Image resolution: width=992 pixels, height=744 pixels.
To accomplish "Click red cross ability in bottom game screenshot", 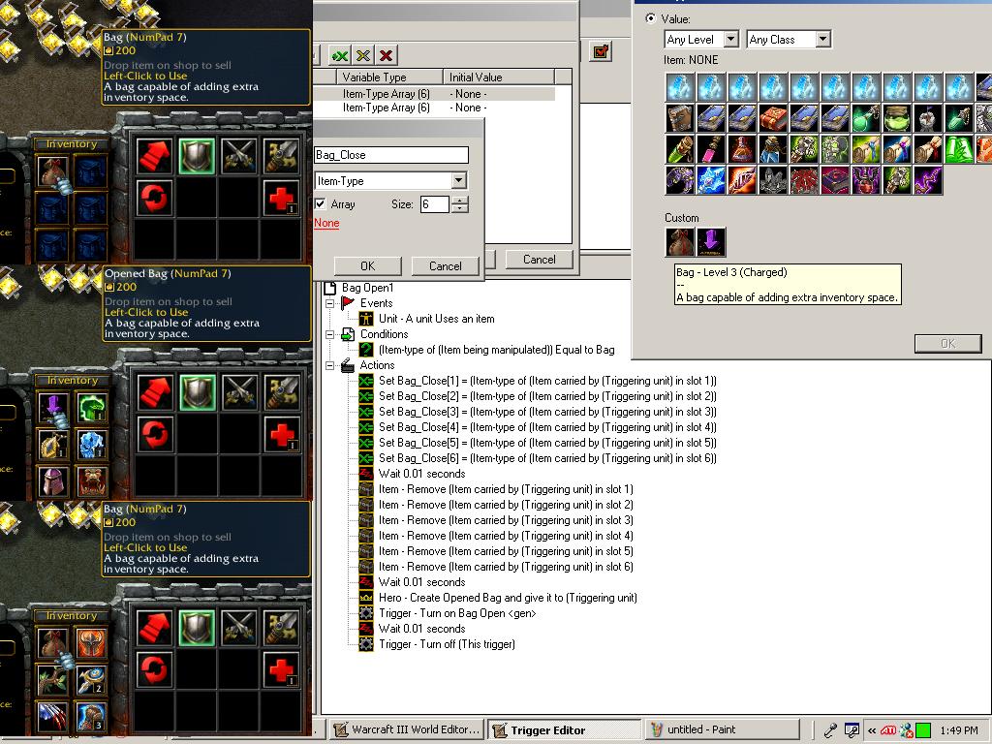I will point(282,669).
